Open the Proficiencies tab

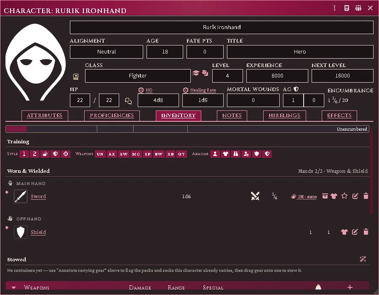click(112, 115)
